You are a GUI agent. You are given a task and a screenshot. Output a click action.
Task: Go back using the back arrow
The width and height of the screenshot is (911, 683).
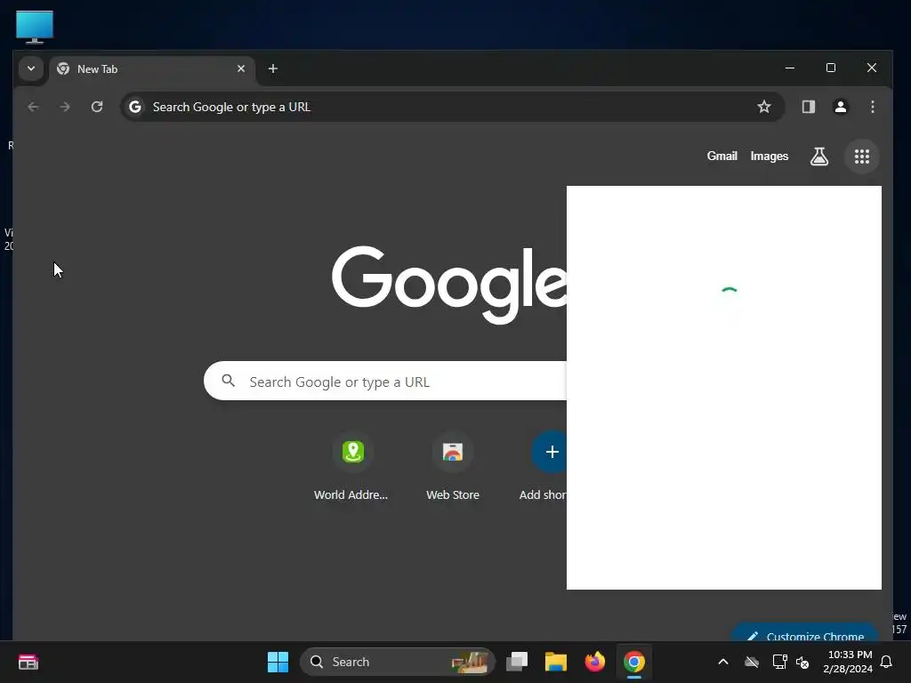pyautogui.click(x=33, y=107)
